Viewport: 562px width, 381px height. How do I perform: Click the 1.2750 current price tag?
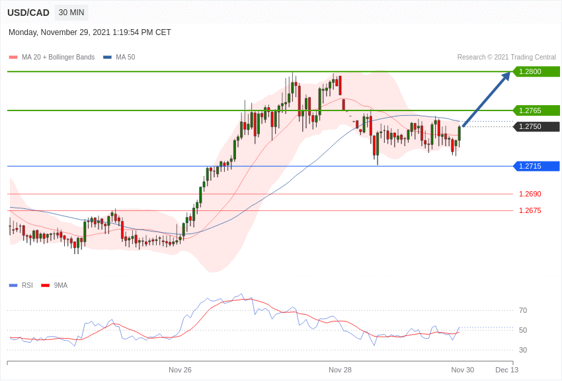click(537, 126)
